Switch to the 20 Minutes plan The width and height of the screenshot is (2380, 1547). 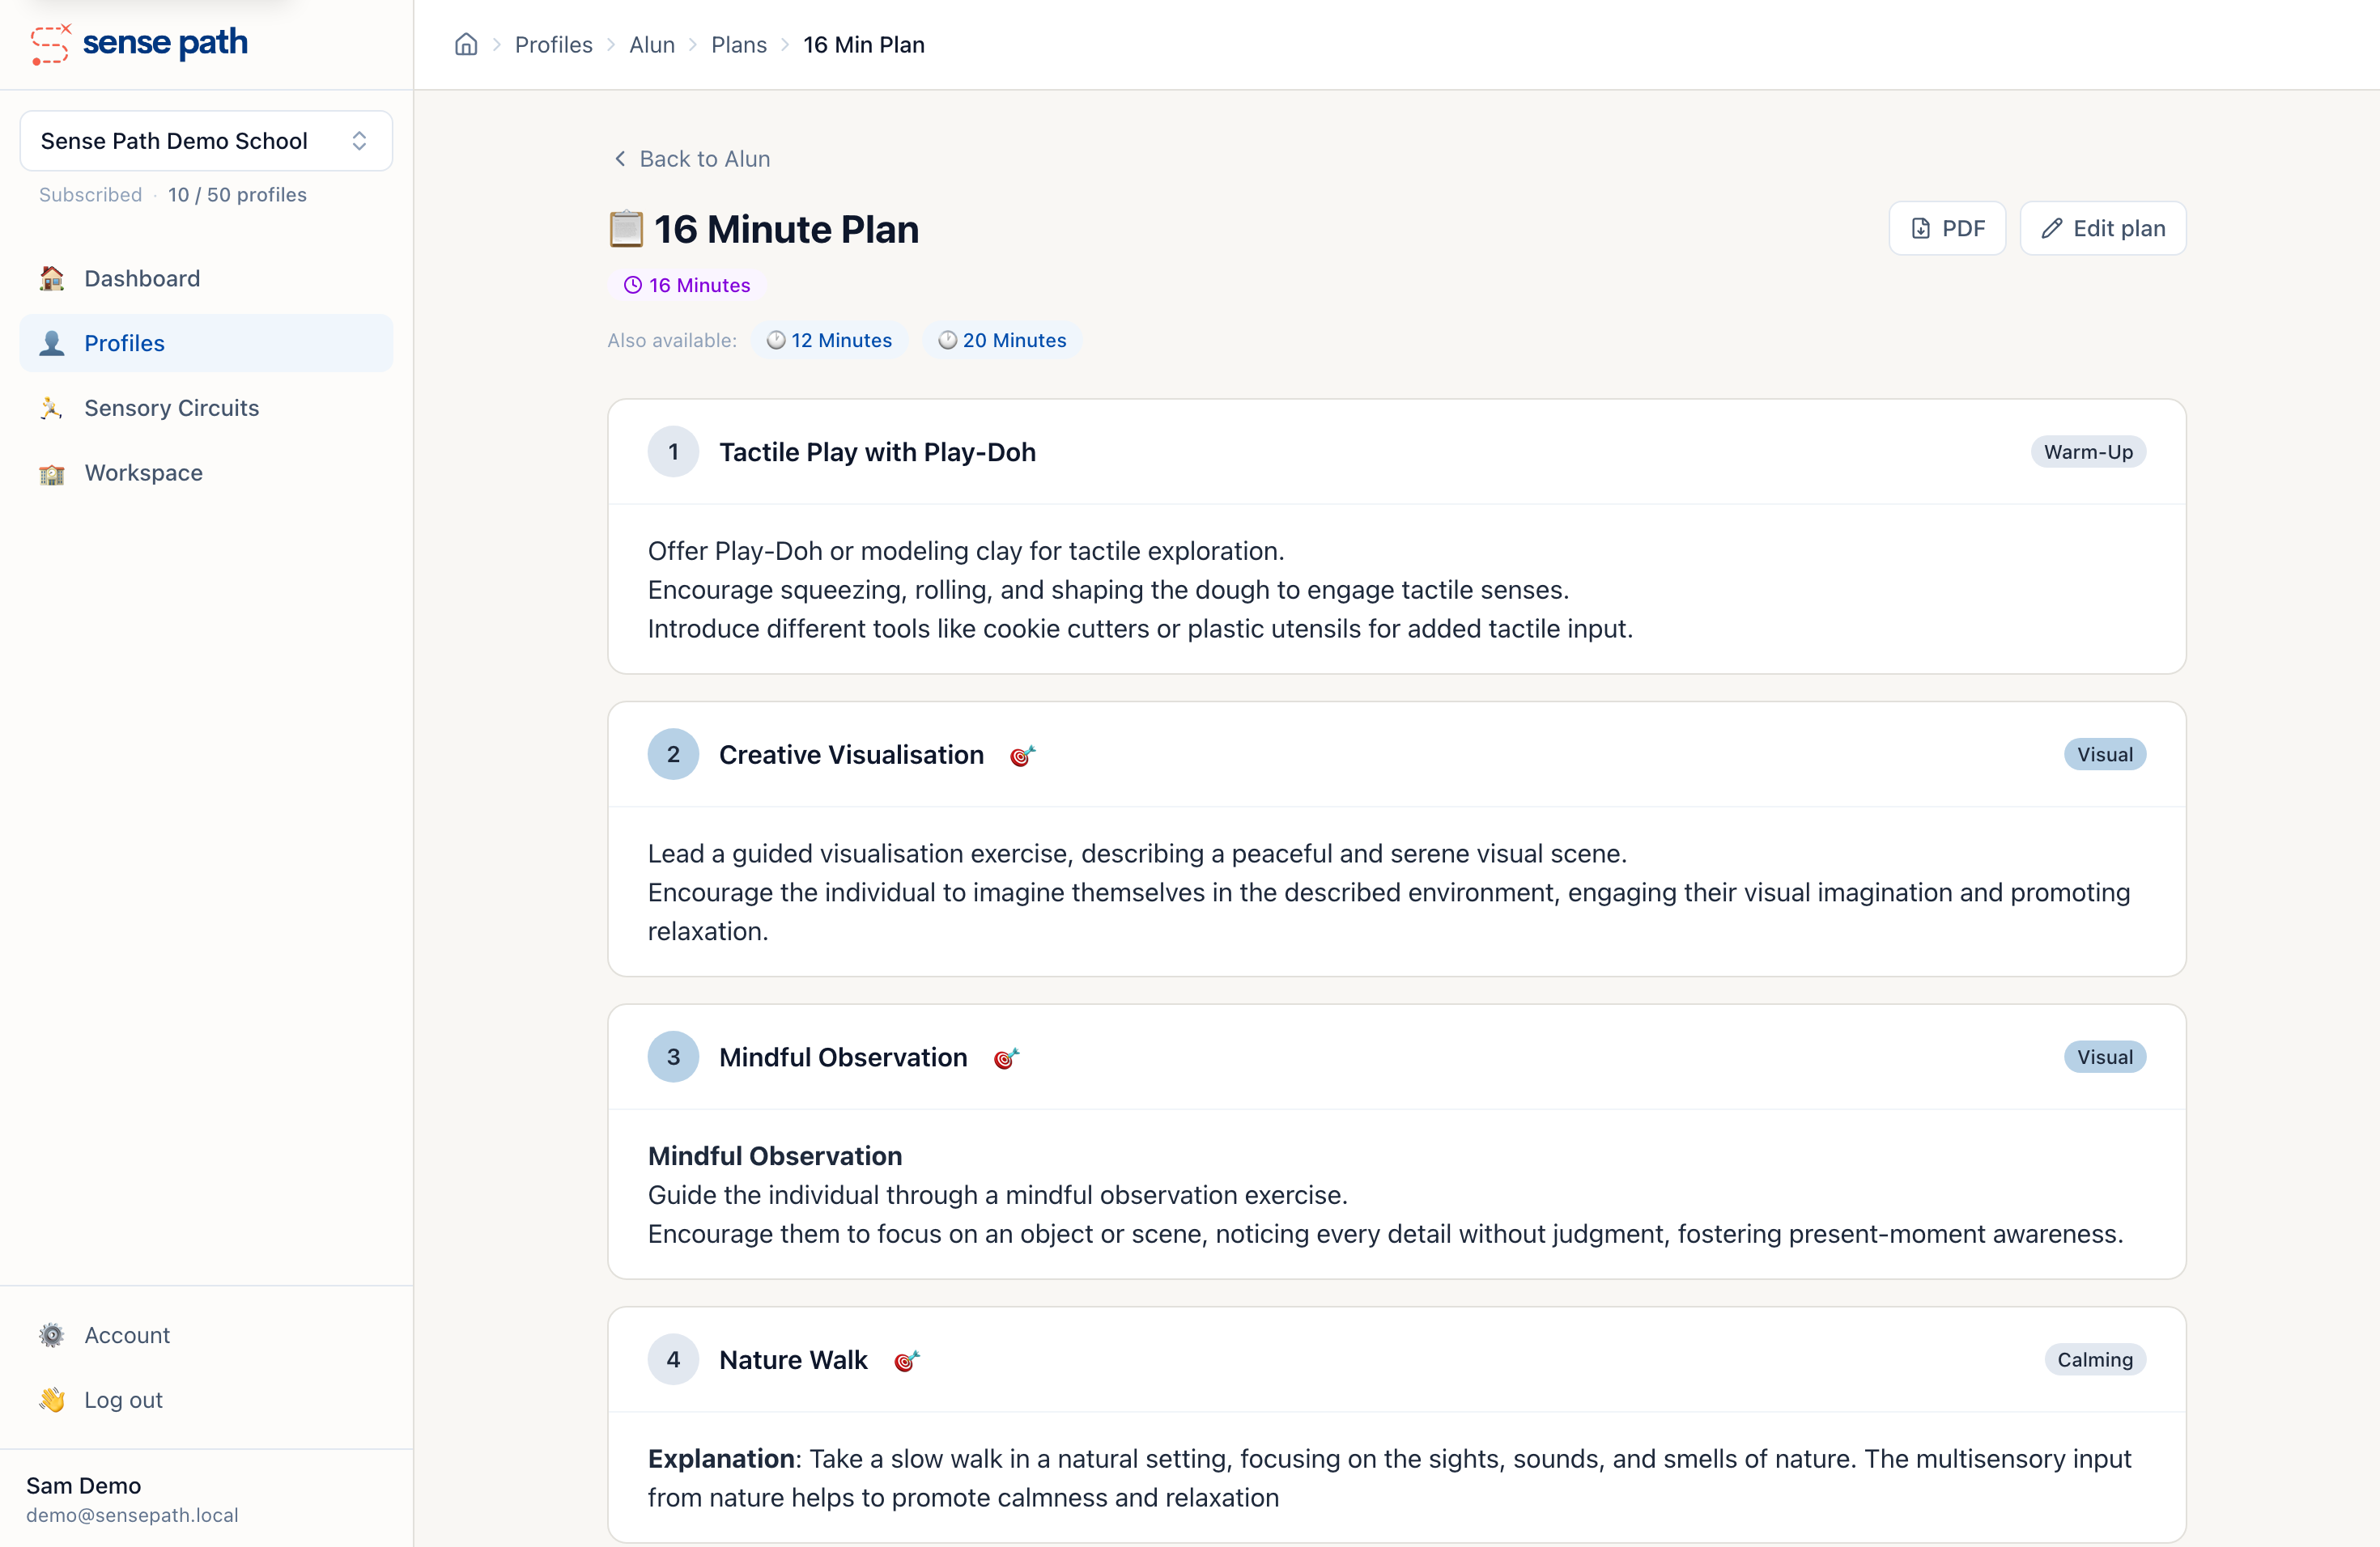tap(1002, 341)
